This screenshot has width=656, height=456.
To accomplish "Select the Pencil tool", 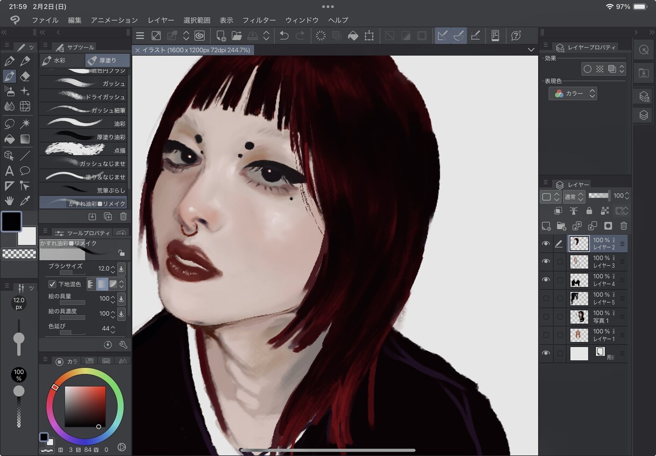I will [x=25, y=61].
